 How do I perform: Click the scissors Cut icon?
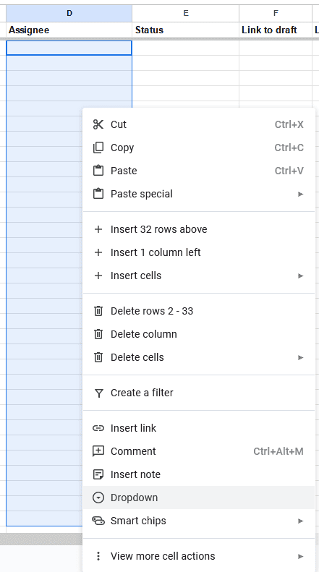click(98, 124)
